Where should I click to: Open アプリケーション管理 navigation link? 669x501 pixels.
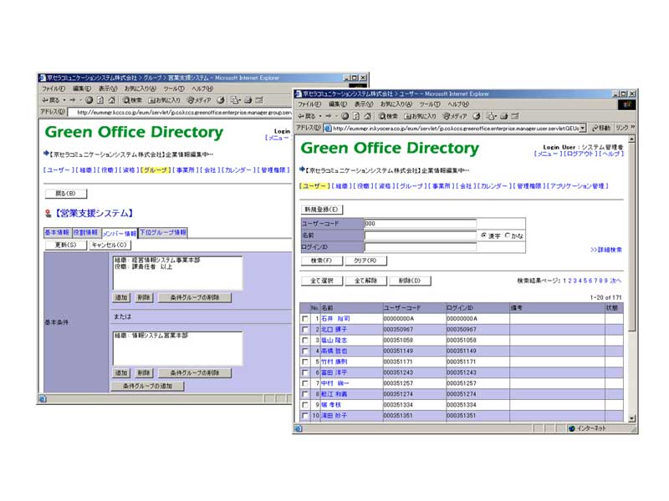tap(577, 186)
